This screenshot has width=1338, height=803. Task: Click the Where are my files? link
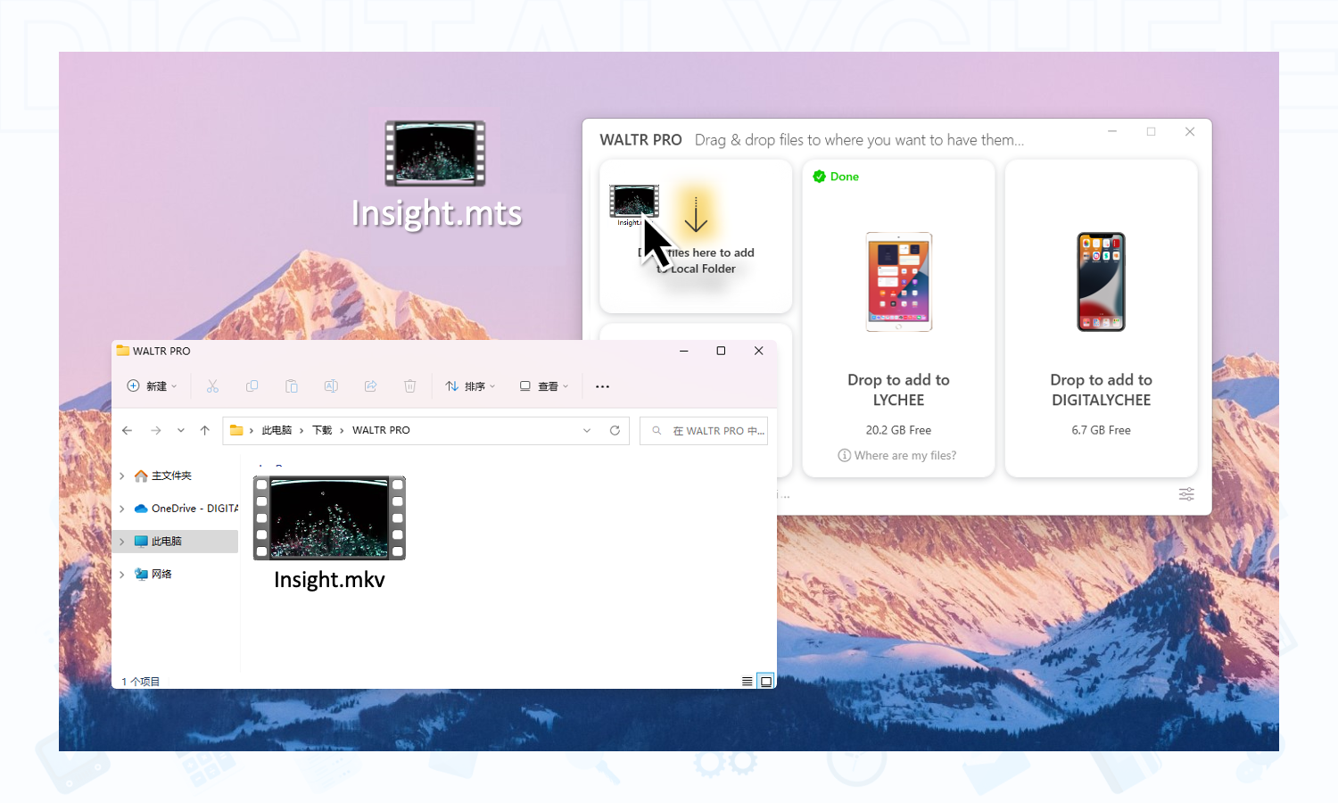897,455
